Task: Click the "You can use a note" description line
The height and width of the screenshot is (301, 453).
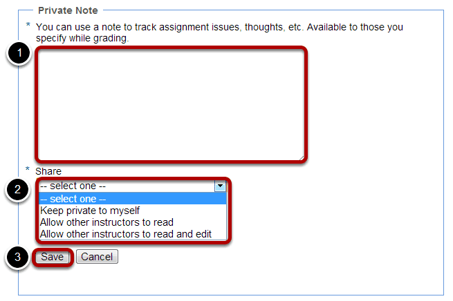Action: [x=219, y=27]
